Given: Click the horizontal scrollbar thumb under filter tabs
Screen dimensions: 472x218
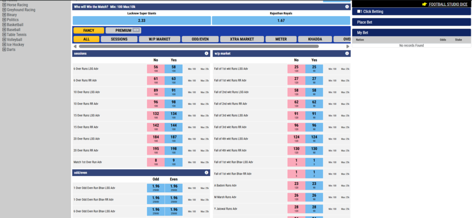Looking at the screenshot, I should point(199,46).
